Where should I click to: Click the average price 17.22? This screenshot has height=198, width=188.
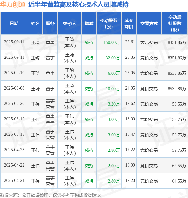[x=130, y=150]
